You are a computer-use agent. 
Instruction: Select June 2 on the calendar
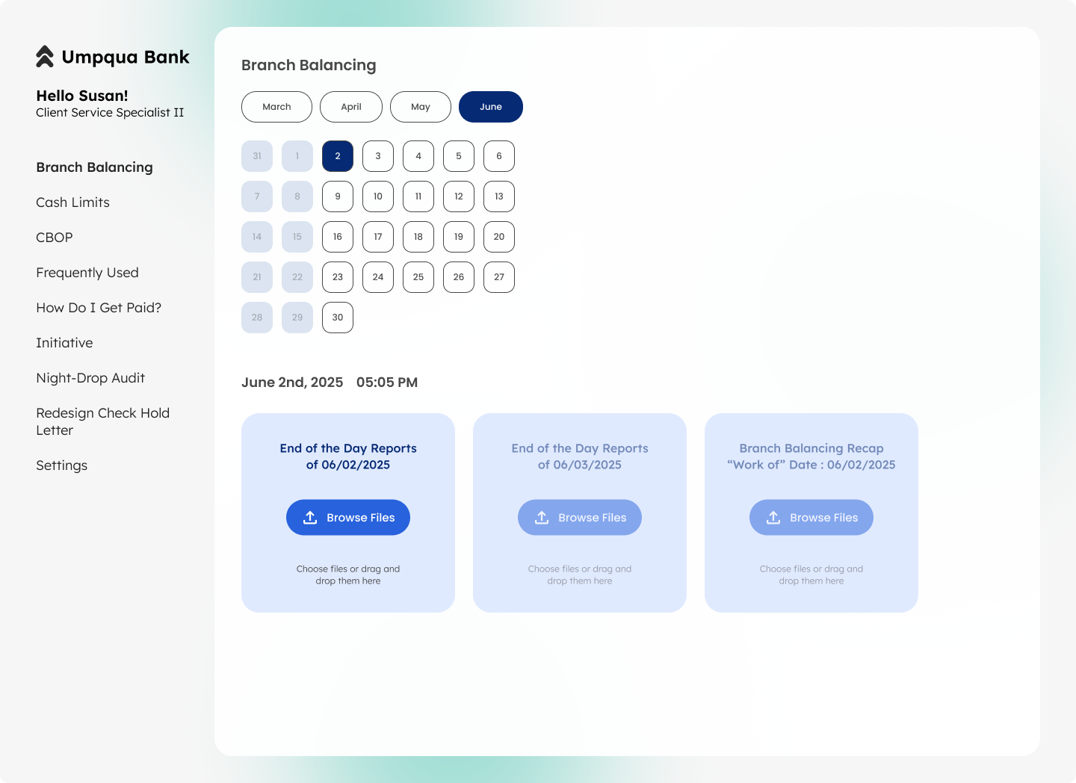point(337,156)
